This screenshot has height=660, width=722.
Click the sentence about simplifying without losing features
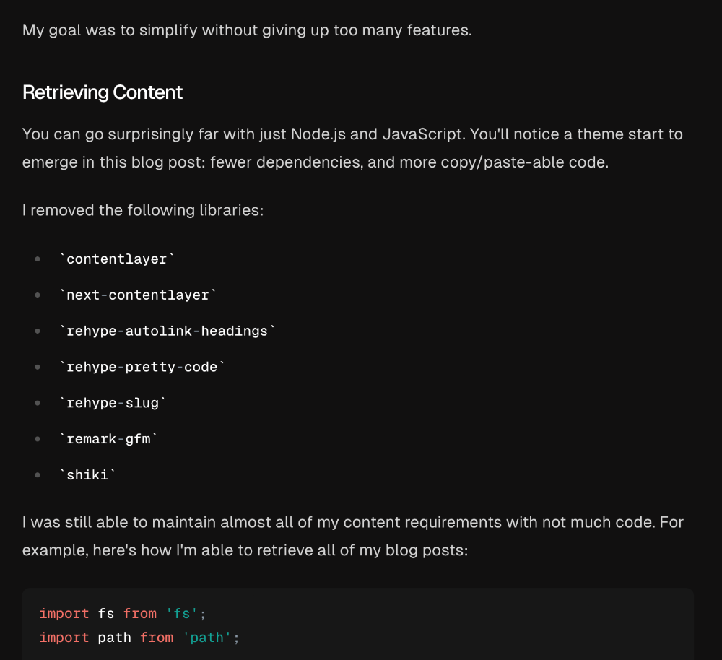tap(247, 30)
